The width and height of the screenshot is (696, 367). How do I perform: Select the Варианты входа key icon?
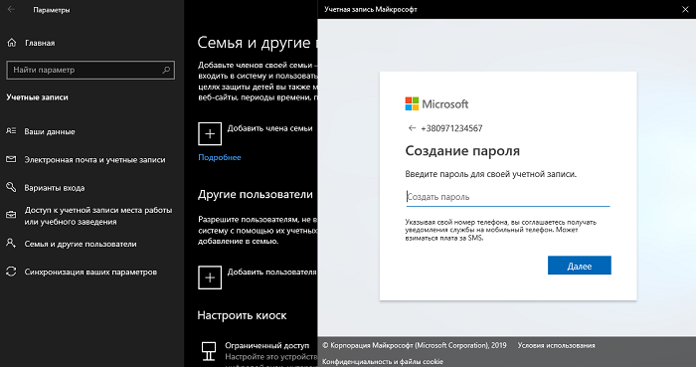(x=11, y=187)
